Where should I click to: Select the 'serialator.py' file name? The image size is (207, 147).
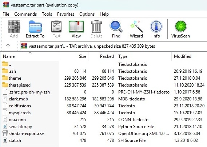(x=20, y=127)
